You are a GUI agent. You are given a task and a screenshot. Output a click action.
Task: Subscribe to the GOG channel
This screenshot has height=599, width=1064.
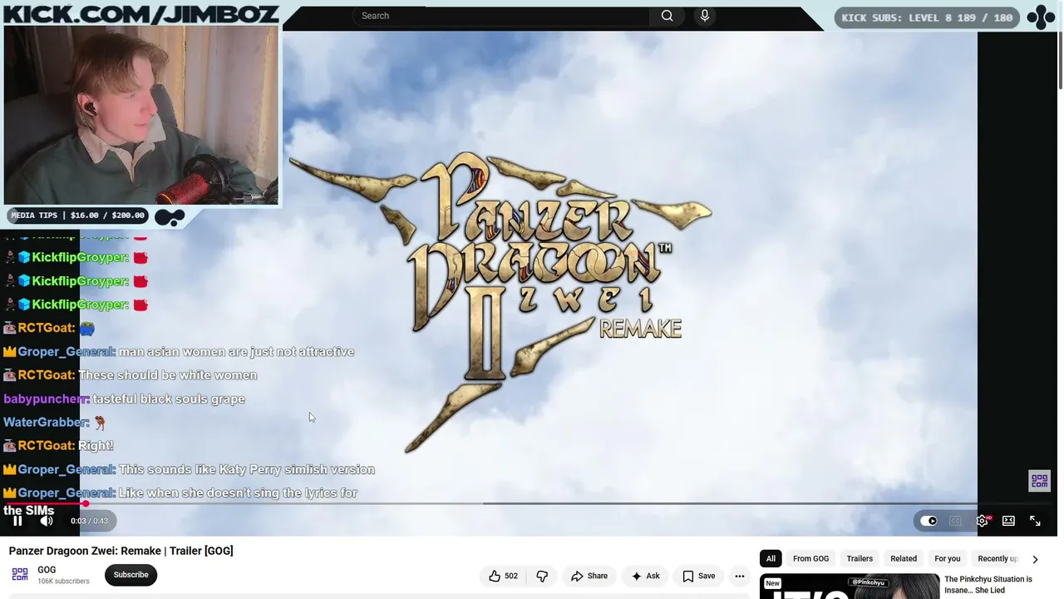(131, 575)
